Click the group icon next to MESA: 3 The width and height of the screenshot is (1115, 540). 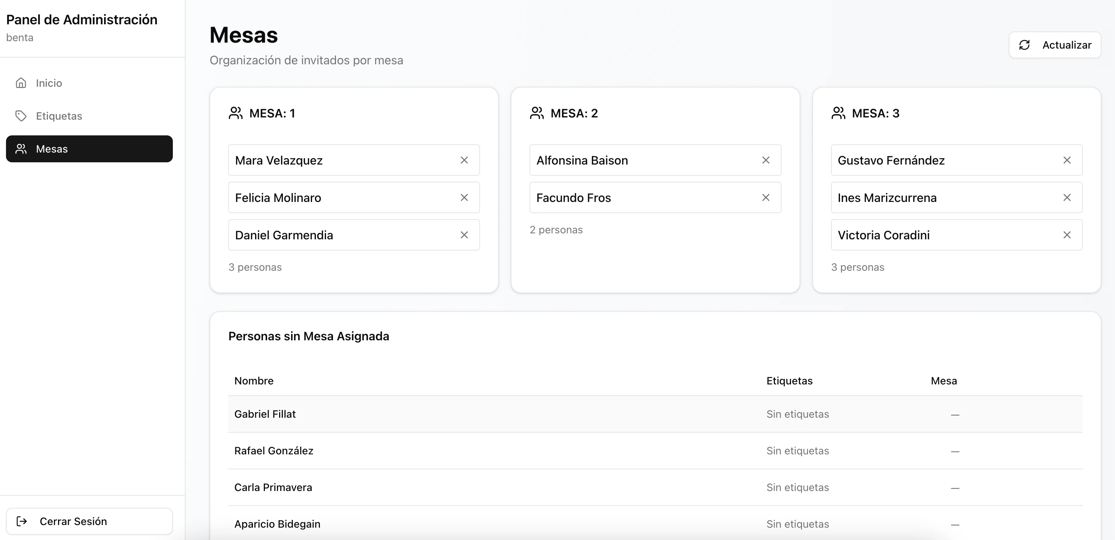click(838, 113)
